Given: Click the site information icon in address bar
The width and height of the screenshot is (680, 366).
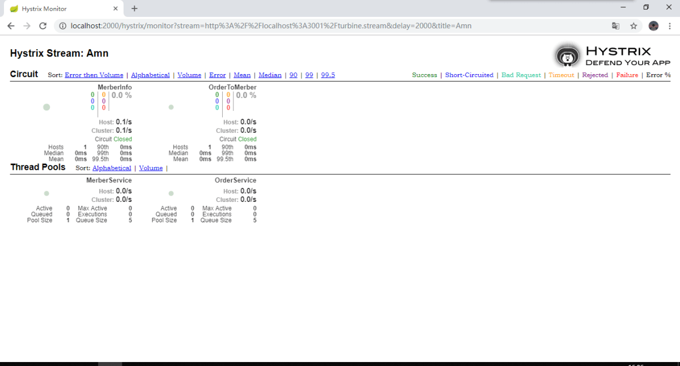Looking at the screenshot, I should [62, 26].
